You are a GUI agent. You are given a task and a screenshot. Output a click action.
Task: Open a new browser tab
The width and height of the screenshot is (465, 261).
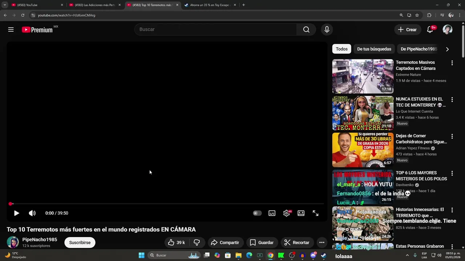243,5
